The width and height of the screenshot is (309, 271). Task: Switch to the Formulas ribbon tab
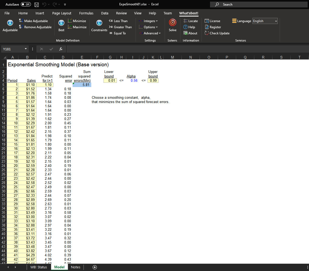86,13
